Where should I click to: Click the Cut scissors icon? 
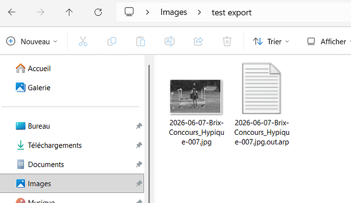pos(83,41)
